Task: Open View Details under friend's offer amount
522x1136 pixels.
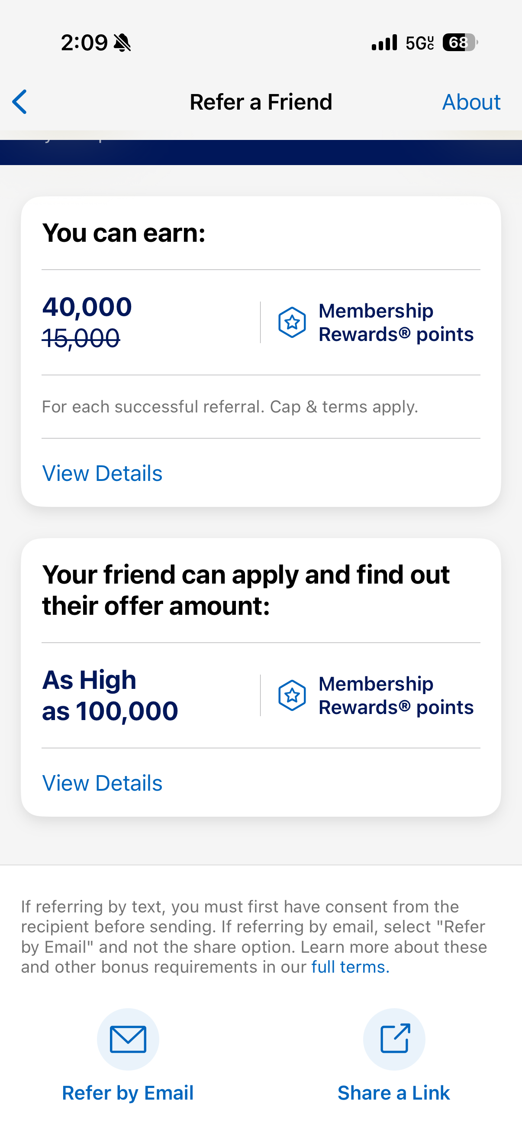Action: [x=102, y=783]
